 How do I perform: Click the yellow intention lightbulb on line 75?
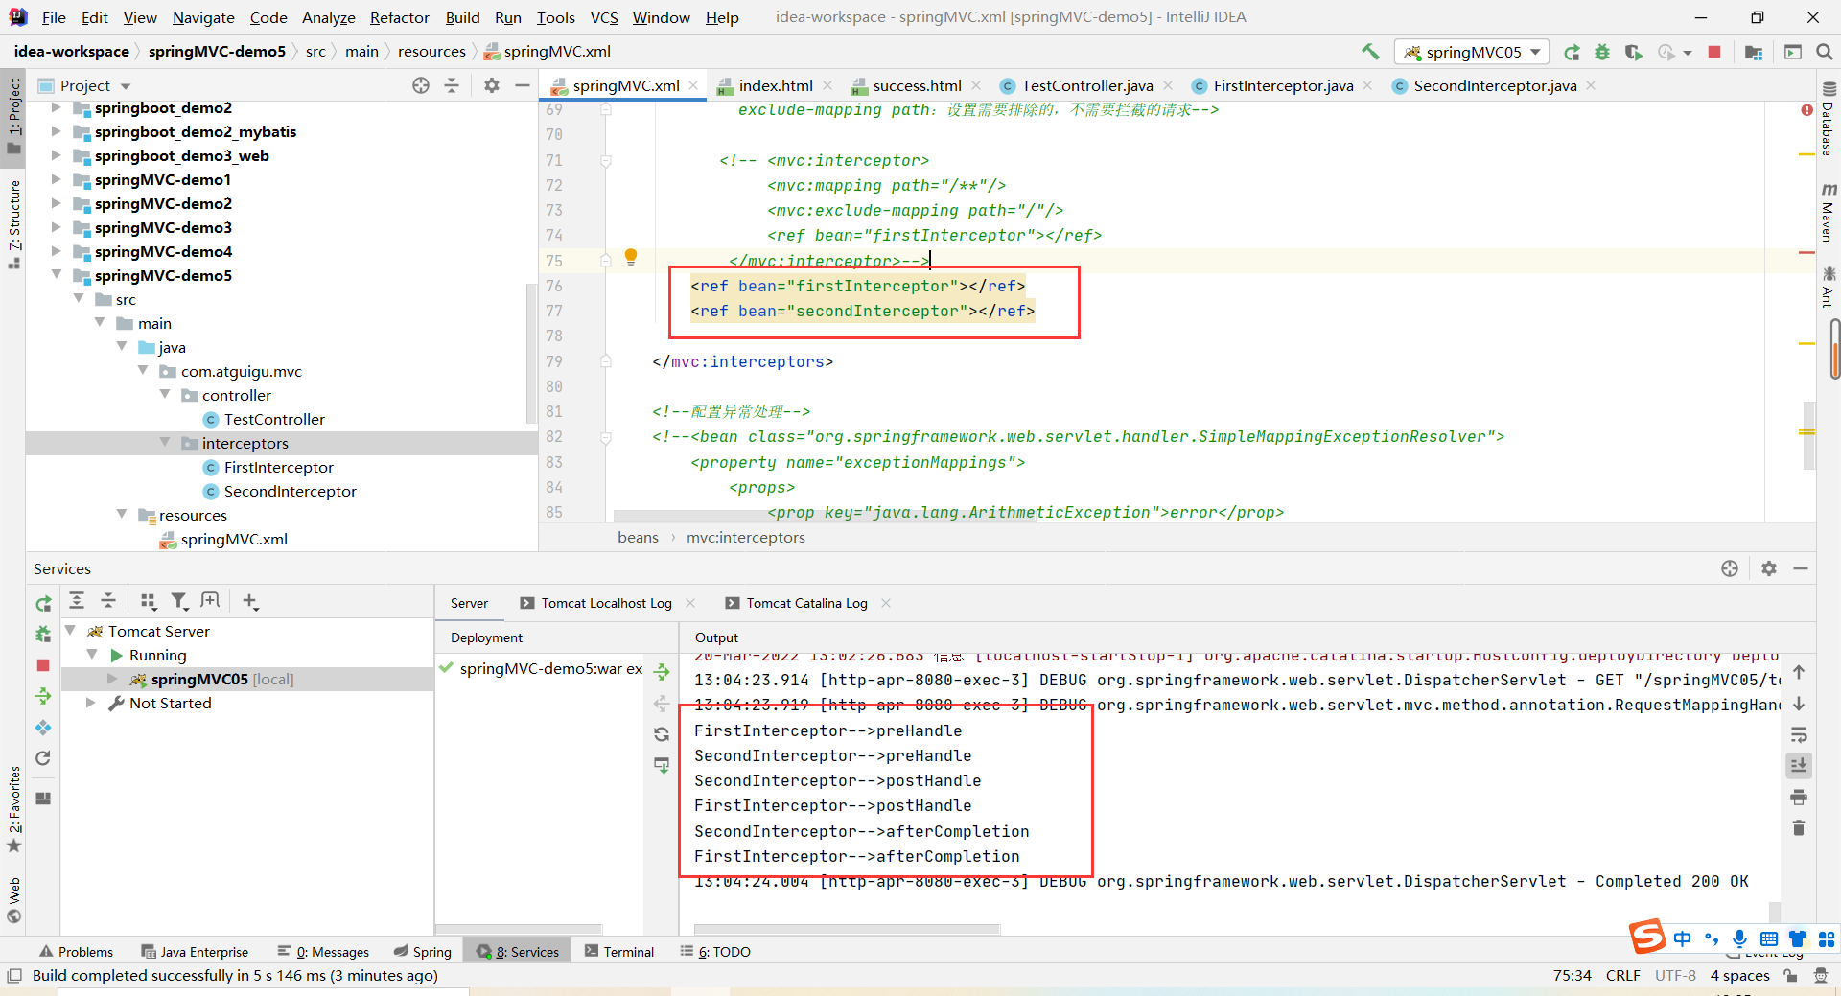[x=631, y=257]
